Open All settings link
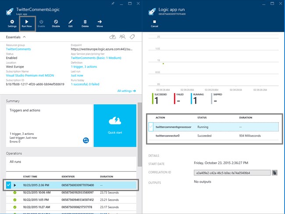285x214 pixels. (x=127, y=91)
